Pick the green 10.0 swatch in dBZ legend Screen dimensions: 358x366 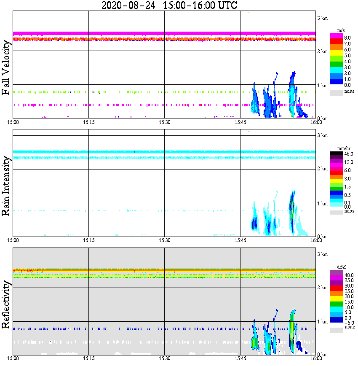point(337,304)
